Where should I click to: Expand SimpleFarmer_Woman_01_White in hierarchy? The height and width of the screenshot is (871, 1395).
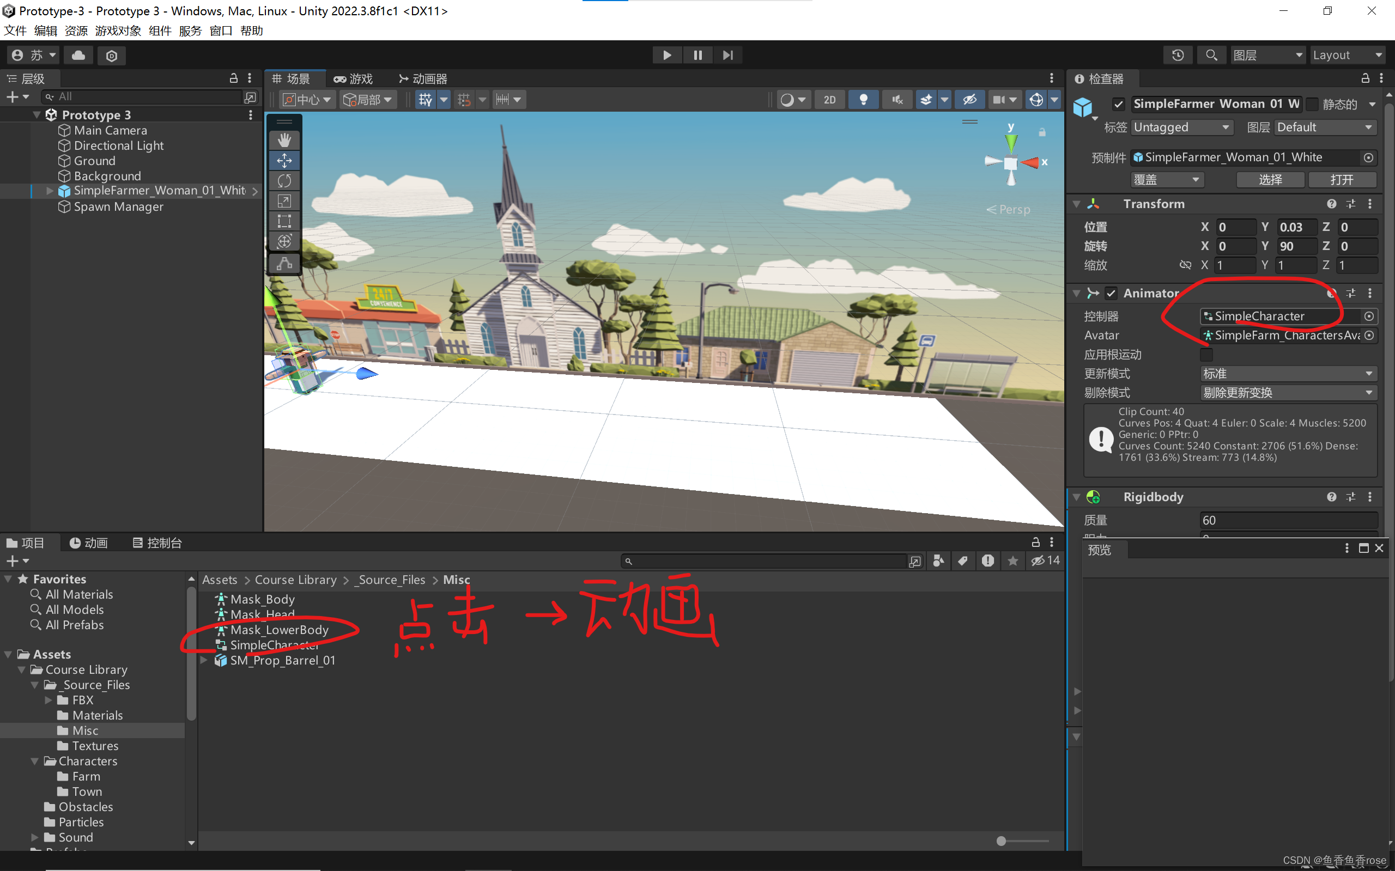click(50, 191)
